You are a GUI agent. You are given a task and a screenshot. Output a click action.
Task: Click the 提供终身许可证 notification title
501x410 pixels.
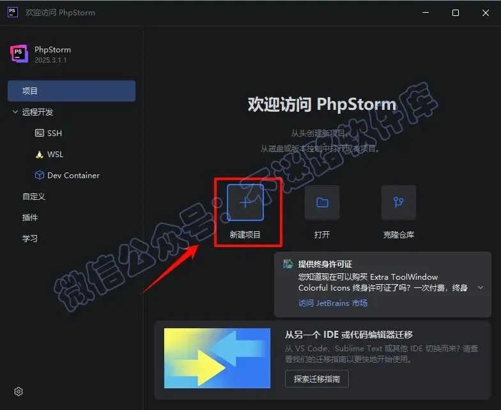click(325, 264)
